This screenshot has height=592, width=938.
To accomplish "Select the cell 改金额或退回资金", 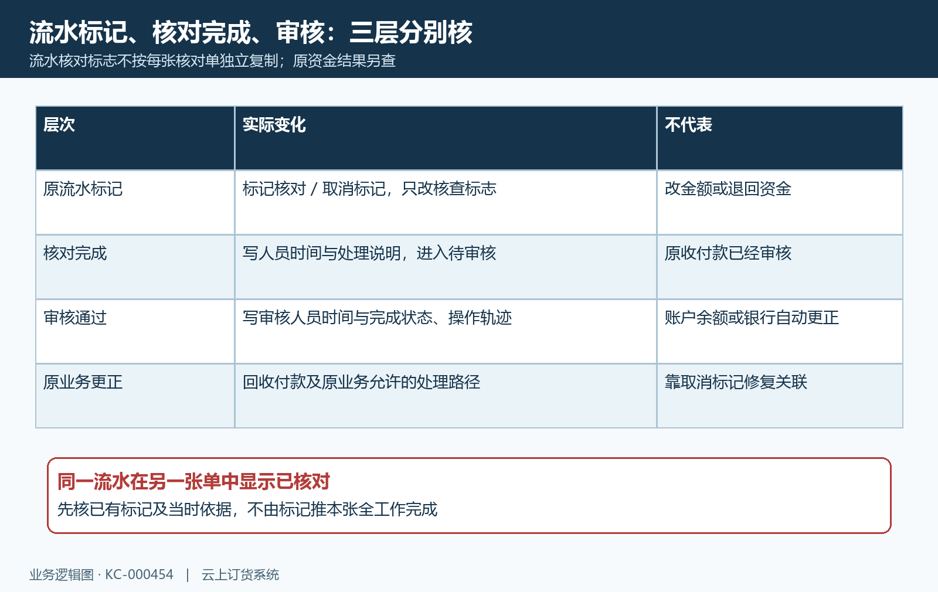I will 780,203.
